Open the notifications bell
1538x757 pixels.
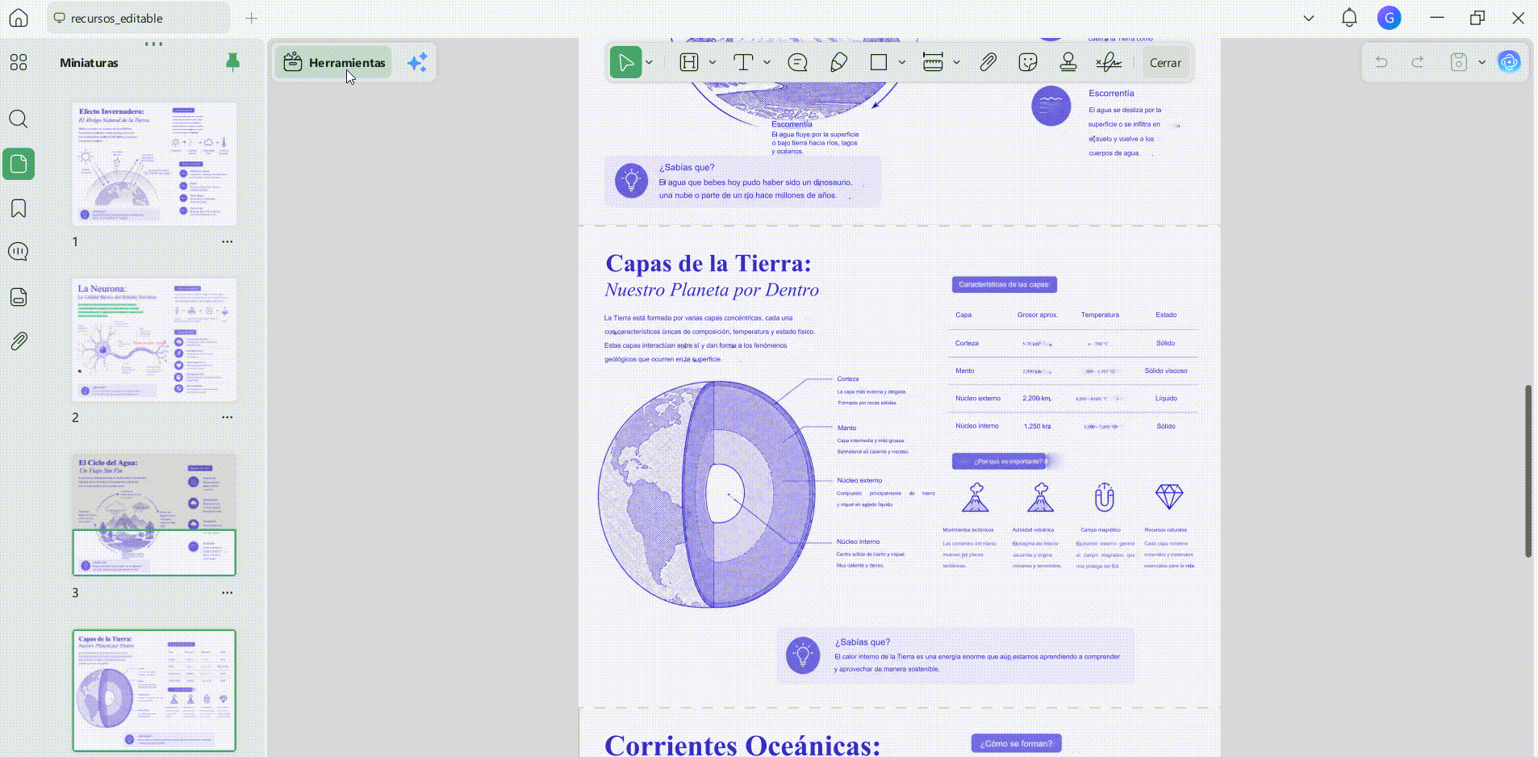(1349, 18)
